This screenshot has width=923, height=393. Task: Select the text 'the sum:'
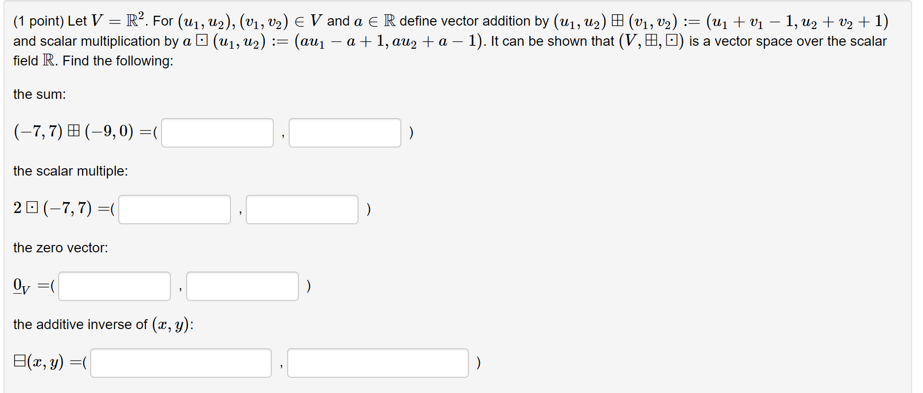(39, 94)
